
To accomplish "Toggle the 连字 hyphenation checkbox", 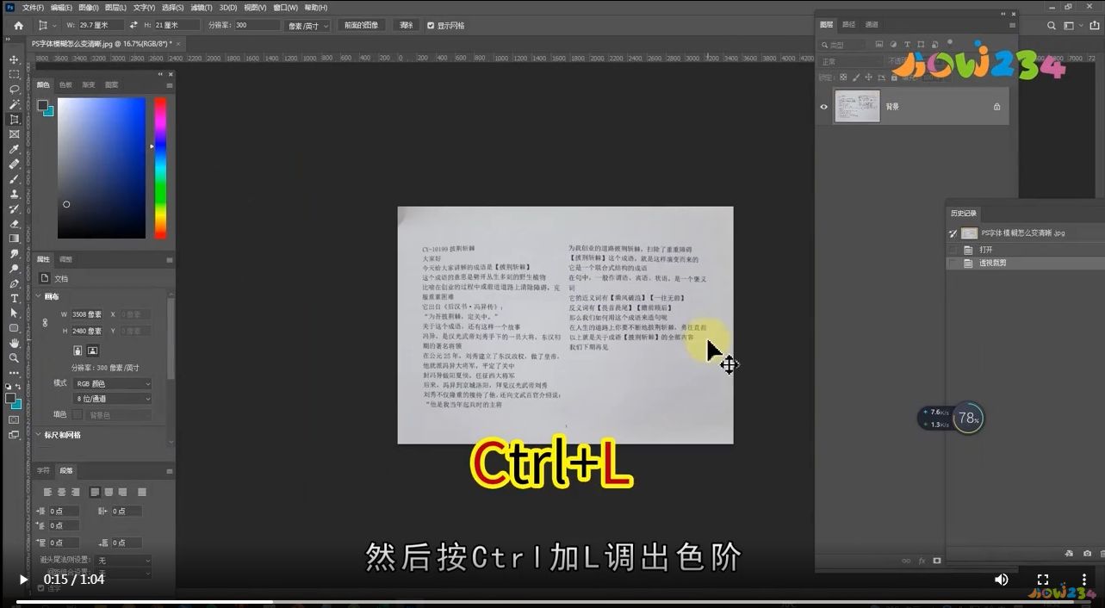I will click(40, 588).
